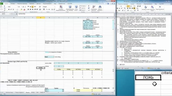Open the Вставка tab in Excel
Image resolution: width=172 pixels, height=96 pixels.
click(13, 4)
